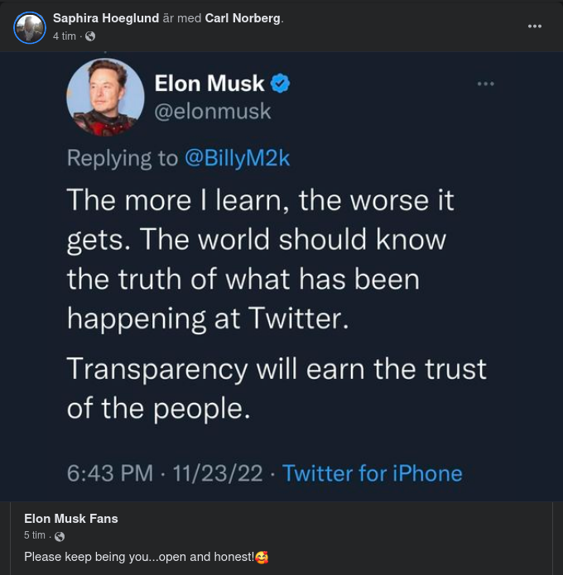563x575 pixels.
Task: Click the tweet's '6:43 PM · 11/23/22' timestamp
Action: (x=165, y=473)
